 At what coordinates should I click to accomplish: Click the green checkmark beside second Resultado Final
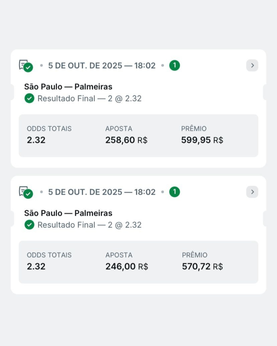pos(29,225)
